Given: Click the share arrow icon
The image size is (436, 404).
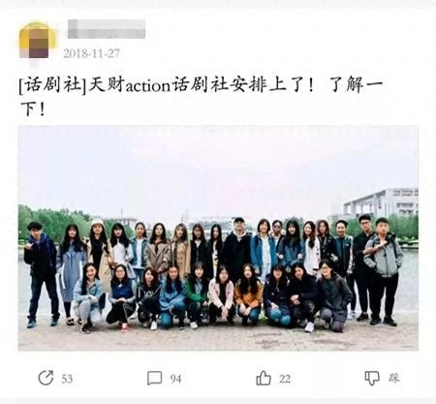Looking at the screenshot, I should pos(46,378).
